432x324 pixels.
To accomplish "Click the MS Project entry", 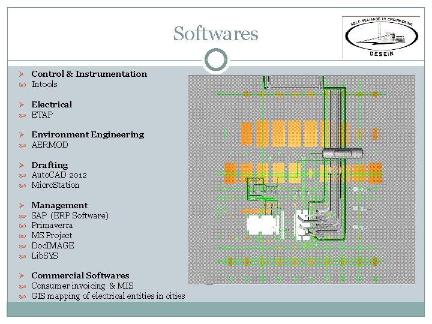I will pos(52,236).
